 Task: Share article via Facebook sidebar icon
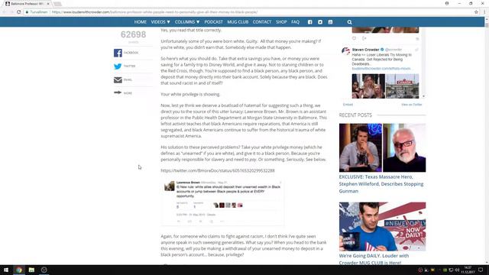(118, 53)
